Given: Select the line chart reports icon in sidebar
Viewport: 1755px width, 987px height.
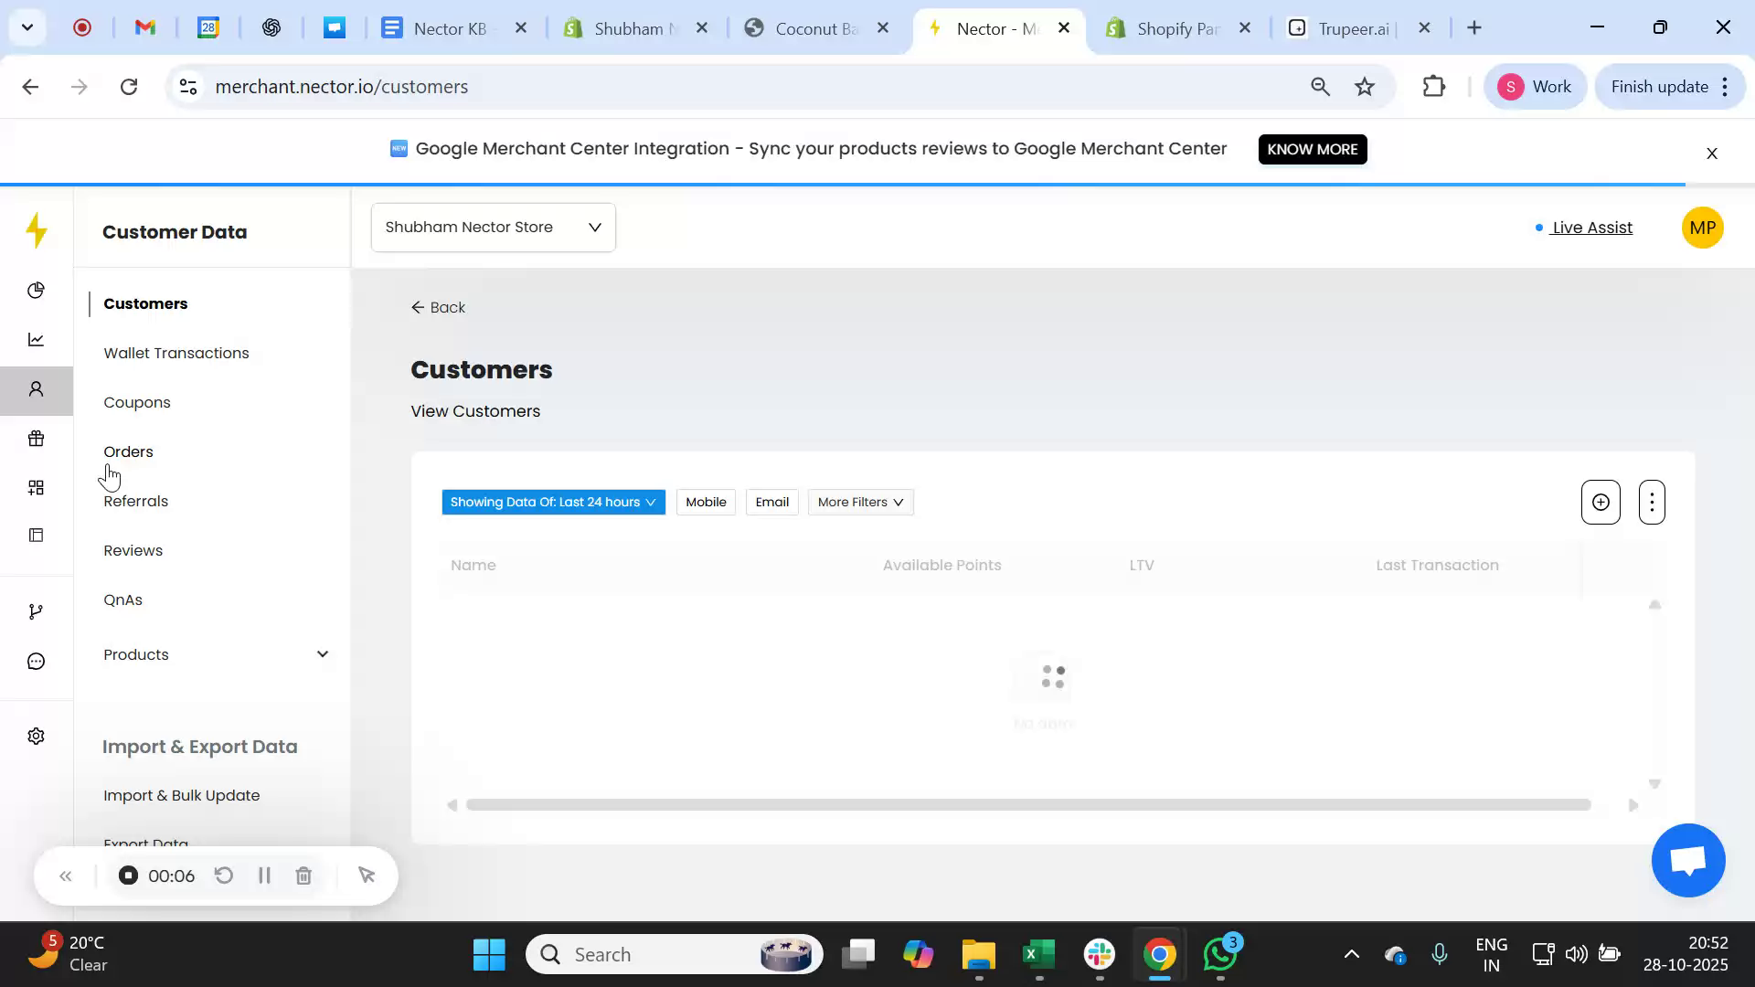Looking at the screenshot, I should pos(36,338).
